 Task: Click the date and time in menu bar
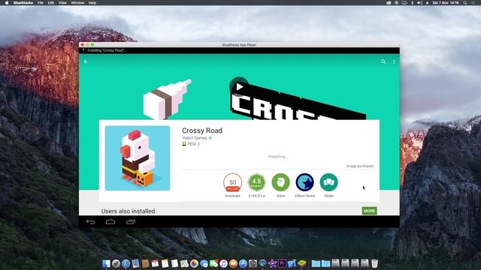point(446,3)
